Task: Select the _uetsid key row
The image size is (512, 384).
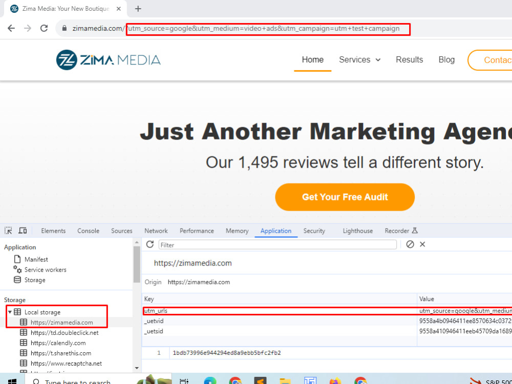Action: (279, 331)
